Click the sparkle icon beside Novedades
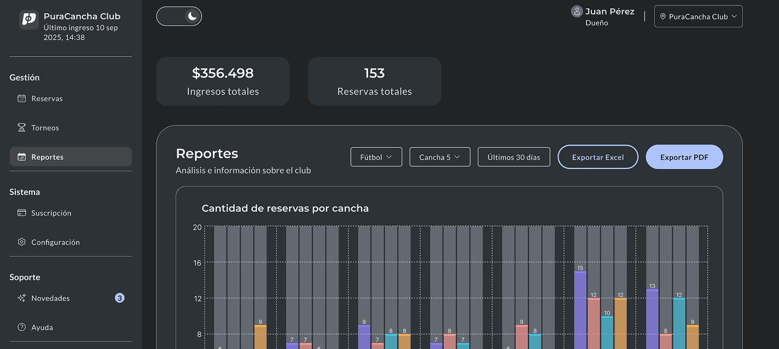 coord(22,298)
